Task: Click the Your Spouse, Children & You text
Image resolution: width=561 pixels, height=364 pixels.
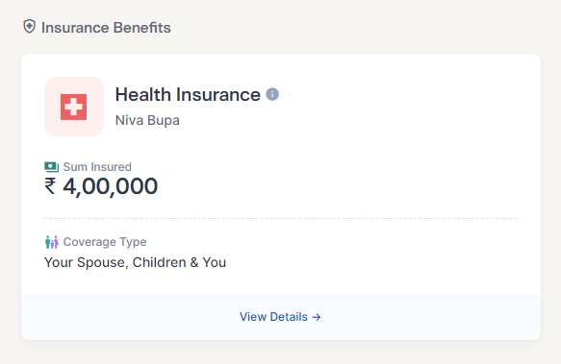Action: (x=136, y=262)
